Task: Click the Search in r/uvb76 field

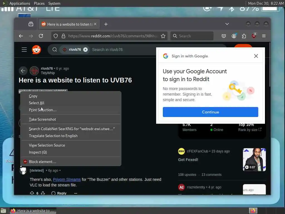Action: pos(107,50)
